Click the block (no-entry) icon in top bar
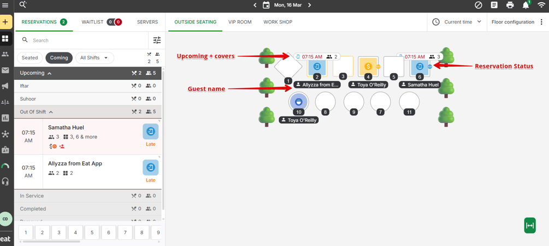This screenshot has width=549, height=246. point(479,5)
